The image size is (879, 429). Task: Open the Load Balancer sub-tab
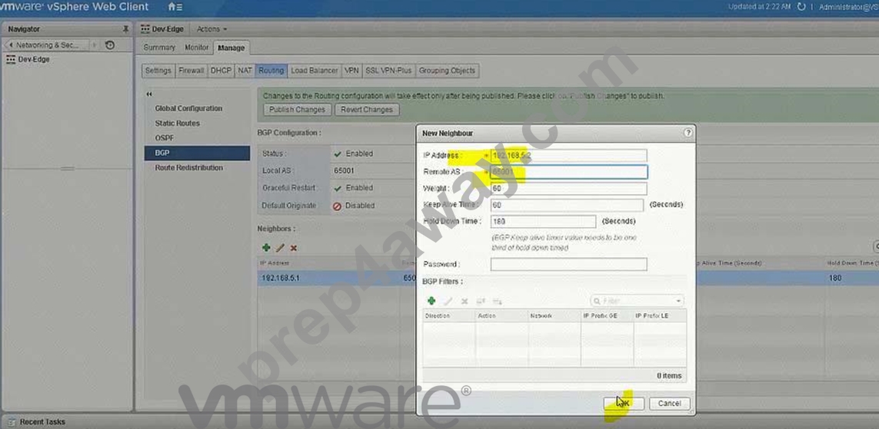pyautogui.click(x=315, y=71)
